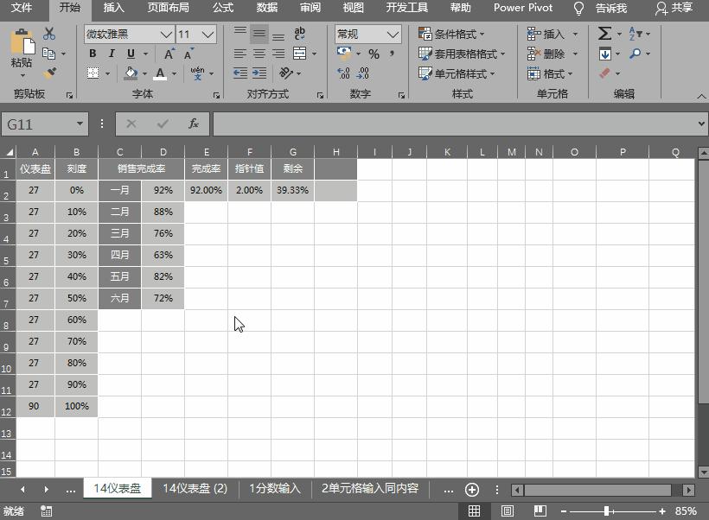This screenshot has height=520, width=709.
Task: Open 条件格式 conditional formatting
Action: 453,33
